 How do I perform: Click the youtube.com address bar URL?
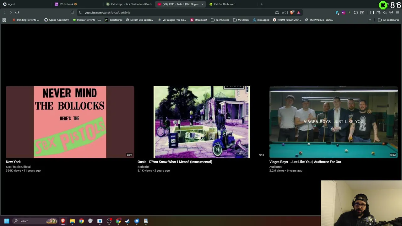[x=107, y=13]
